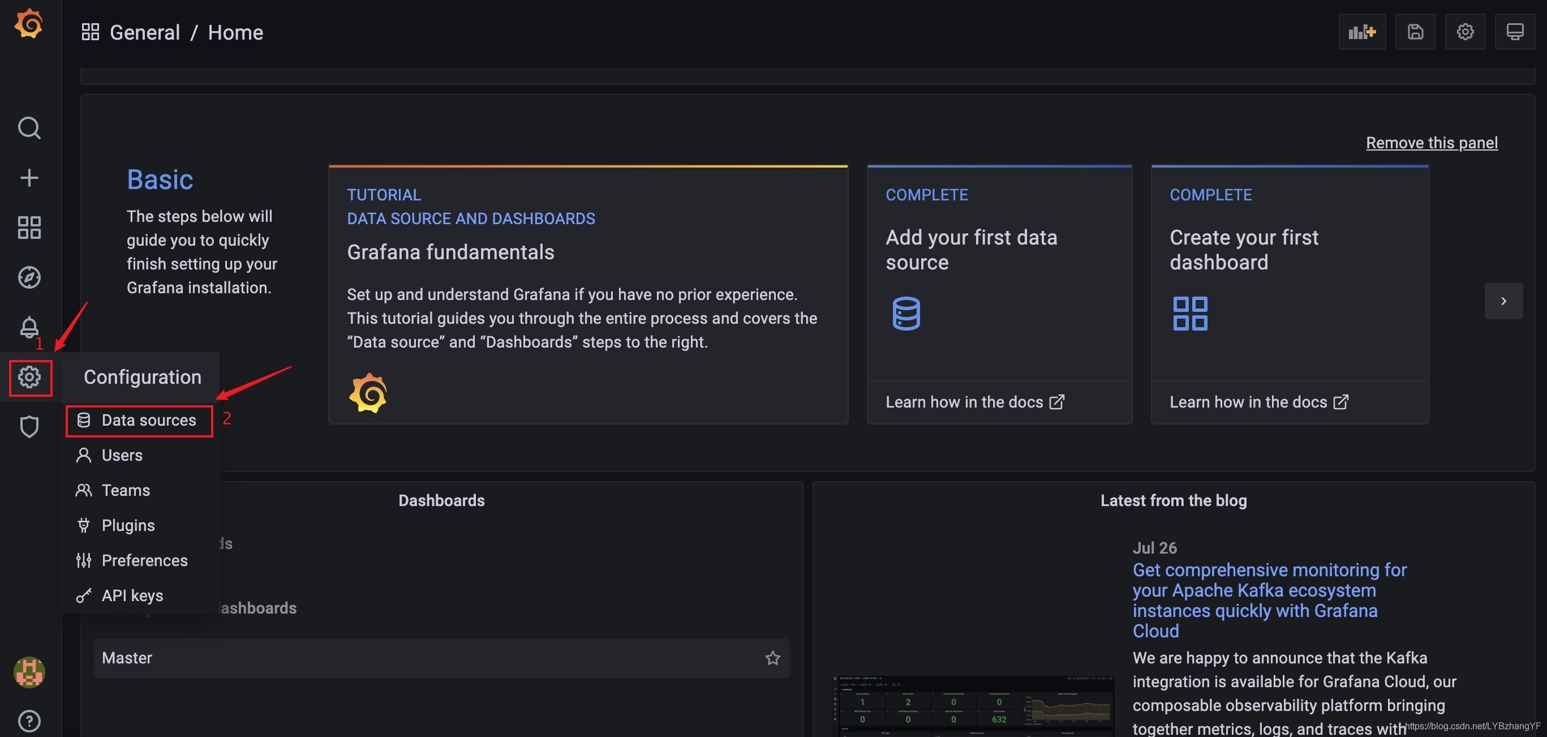
Task: Open the Help question mark icon
Action: pyautogui.click(x=29, y=721)
